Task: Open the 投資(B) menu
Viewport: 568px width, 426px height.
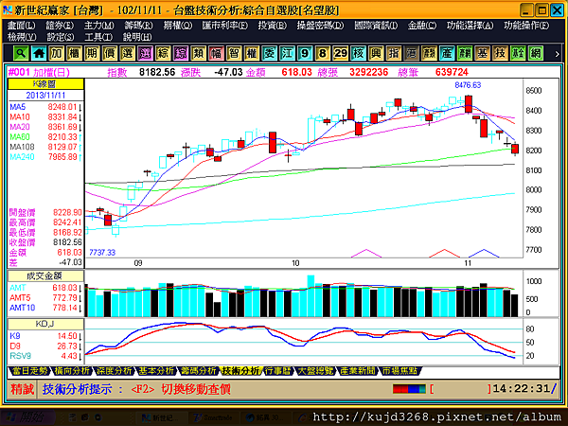Action: (x=272, y=26)
